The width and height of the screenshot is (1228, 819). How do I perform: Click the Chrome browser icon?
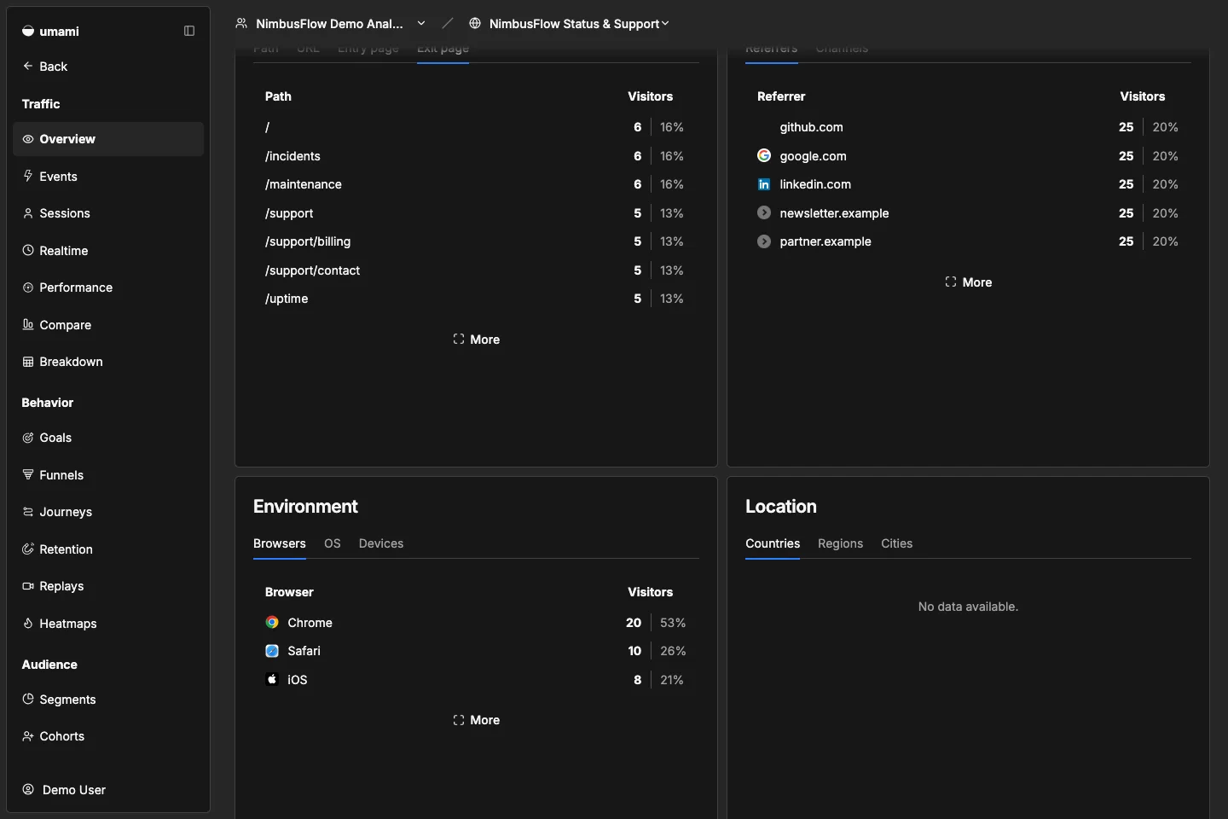272,622
